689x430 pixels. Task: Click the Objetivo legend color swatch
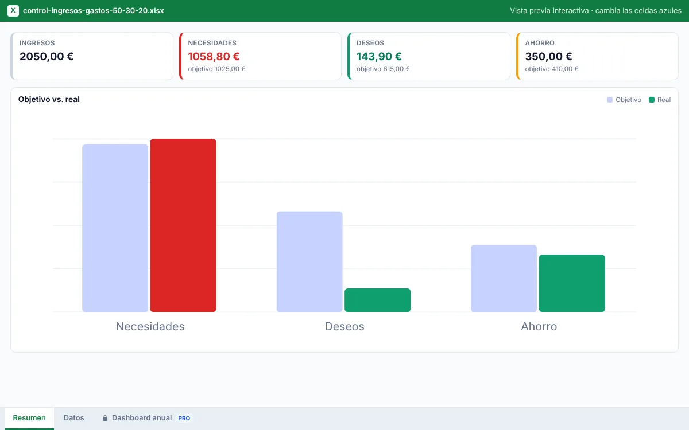(610, 100)
